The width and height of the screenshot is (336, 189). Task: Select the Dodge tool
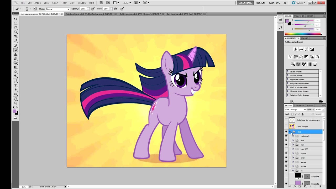pos(16,76)
